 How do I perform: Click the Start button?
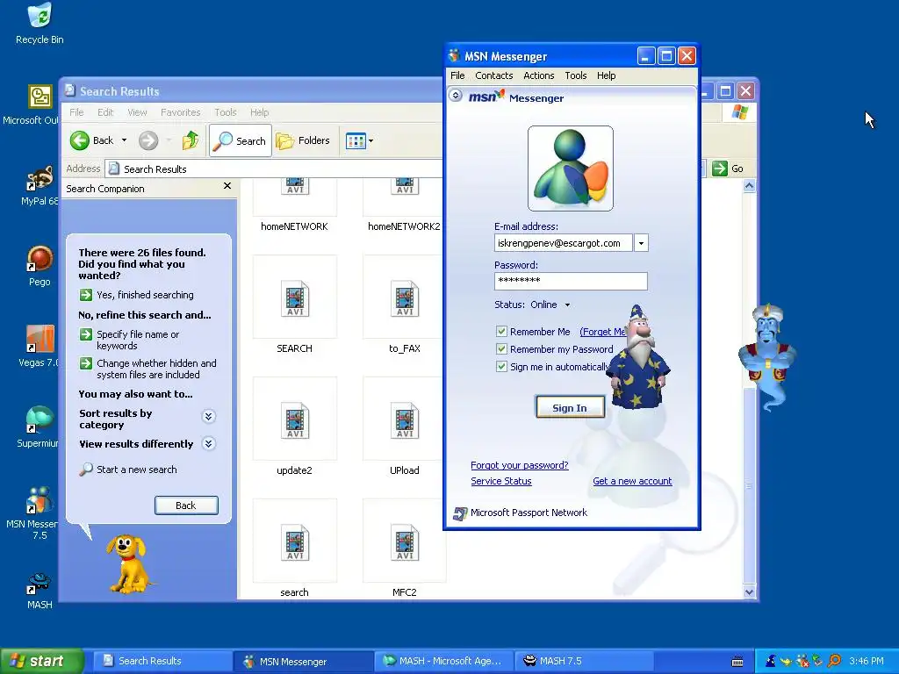[41, 661]
